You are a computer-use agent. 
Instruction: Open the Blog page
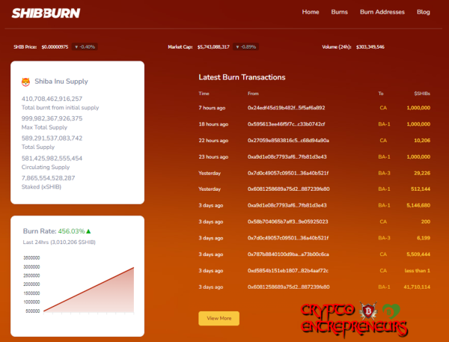tap(424, 12)
